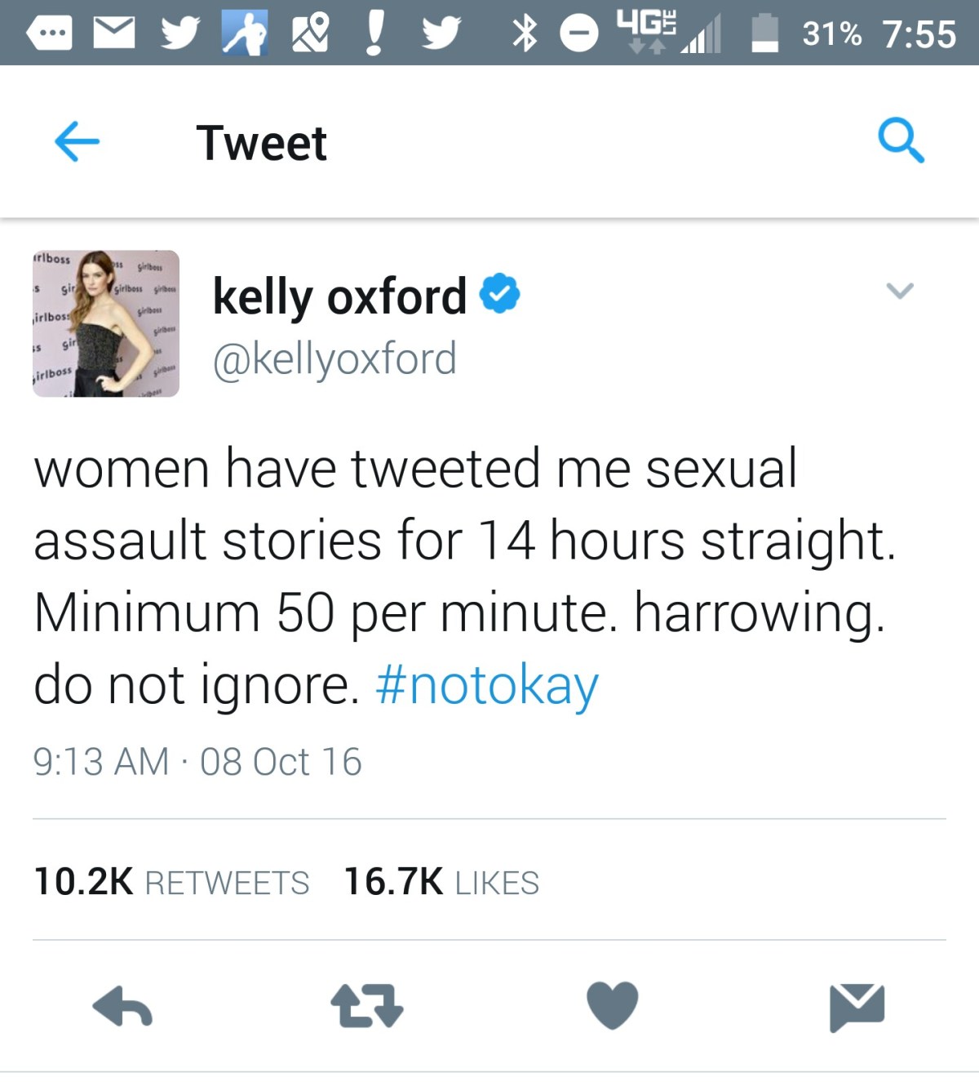This screenshot has width=979, height=1082.
Task: Open search with the magnifier icon
Action: (x=901, y=141)
